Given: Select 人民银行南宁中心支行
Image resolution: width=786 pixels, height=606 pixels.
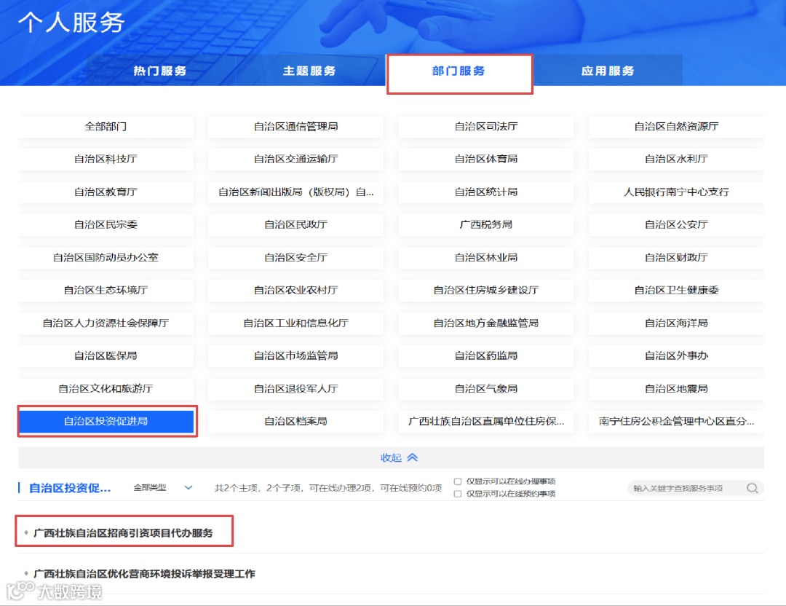Looking at the screenshot, I should click(x=676, y=192).
